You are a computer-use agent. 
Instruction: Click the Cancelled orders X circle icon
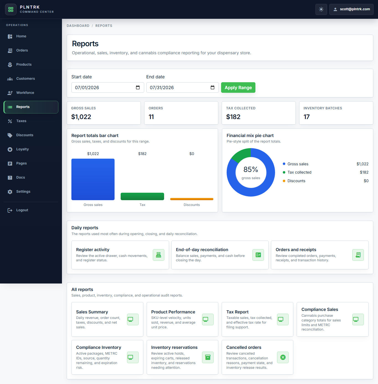tap(283, 357)
